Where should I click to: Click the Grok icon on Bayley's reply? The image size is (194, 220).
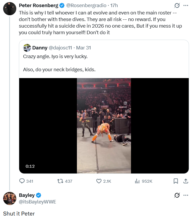(177, 195)
